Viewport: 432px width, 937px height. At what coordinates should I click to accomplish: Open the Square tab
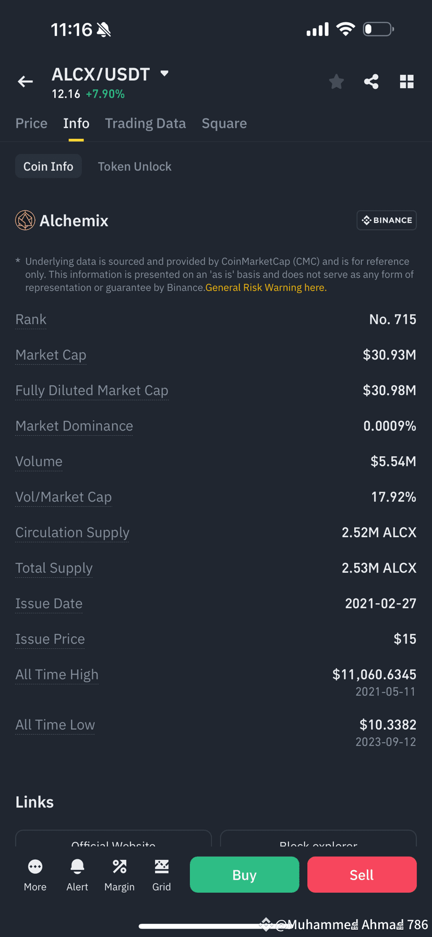tap(224, 123)
